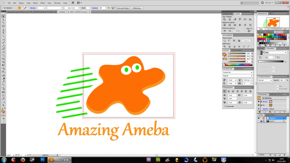Click Preferences button
Screen dimensions: 290x163
[137, 8]
